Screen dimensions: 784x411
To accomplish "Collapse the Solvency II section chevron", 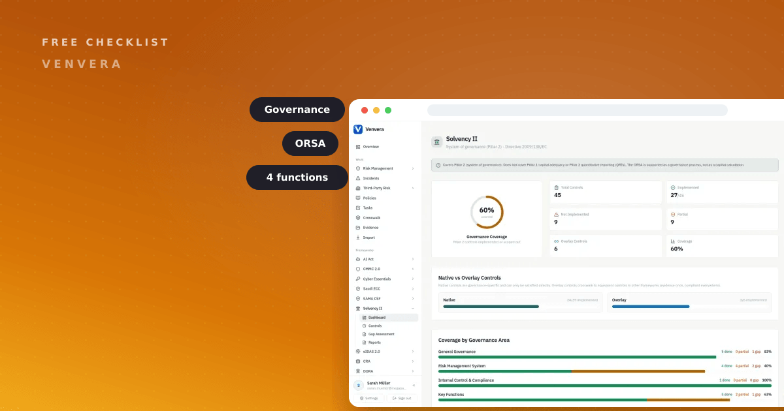I will (413, 308).
